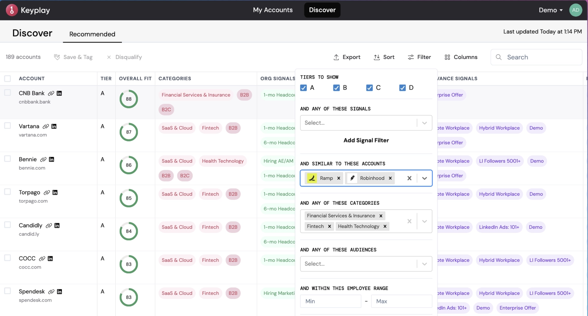Click Save & Tag button

(x=73, y=57)
